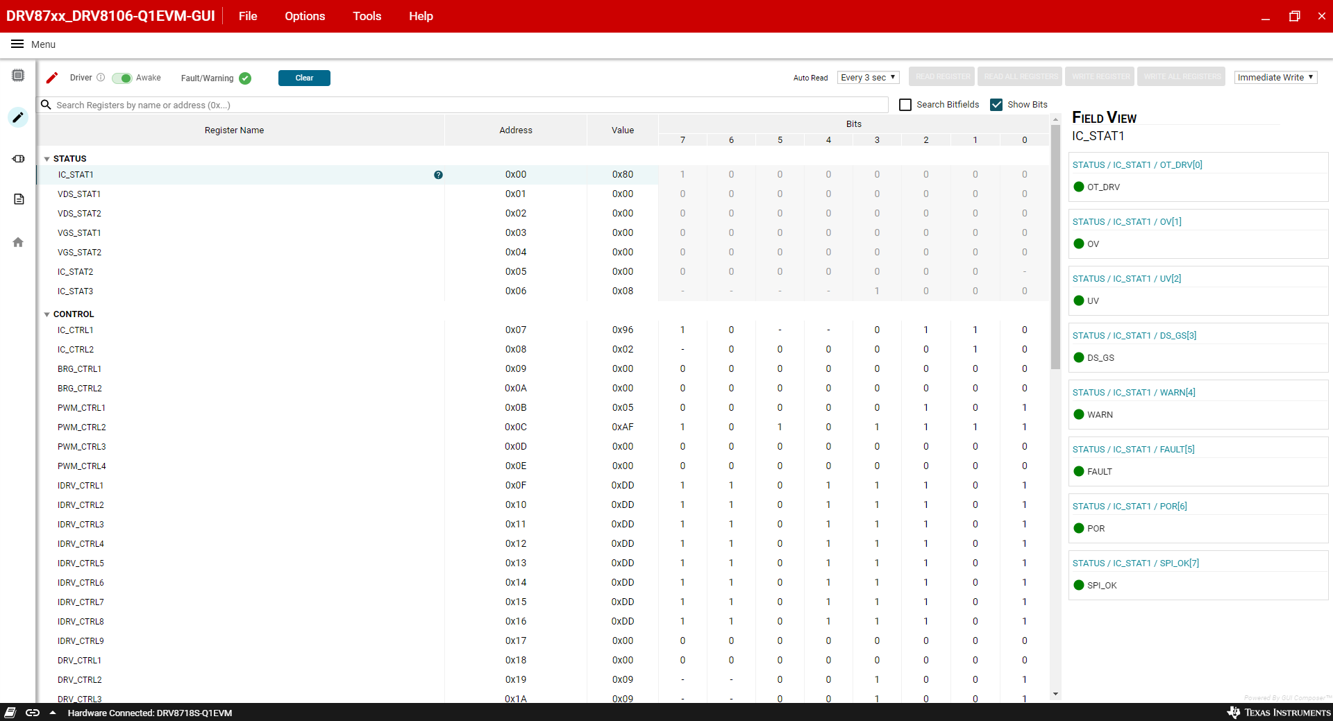The height and width of the screenshot is (721, 1333).
Task: Select the IC_STAT3 register row
Action: (x=543, y=291)
